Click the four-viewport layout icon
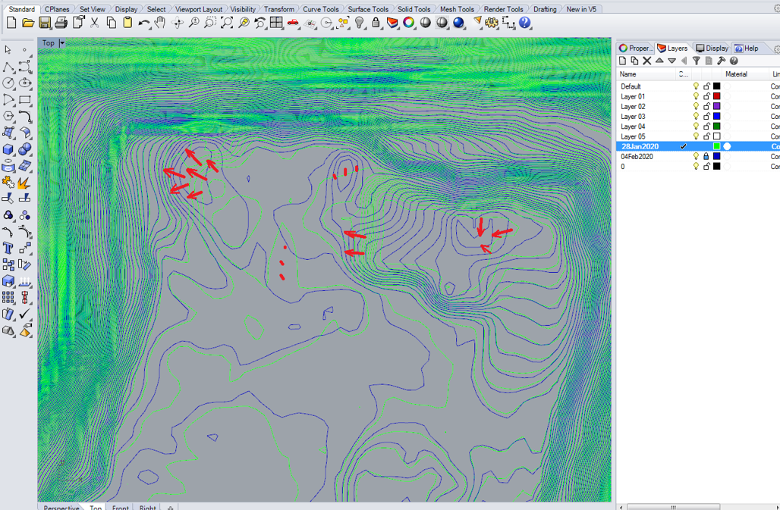The width and height of the screenshot is (780, 510). tap(276, 23)
